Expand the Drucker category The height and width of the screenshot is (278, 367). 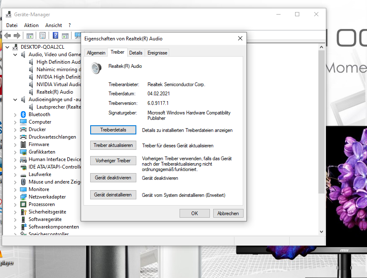coord(15,129)
